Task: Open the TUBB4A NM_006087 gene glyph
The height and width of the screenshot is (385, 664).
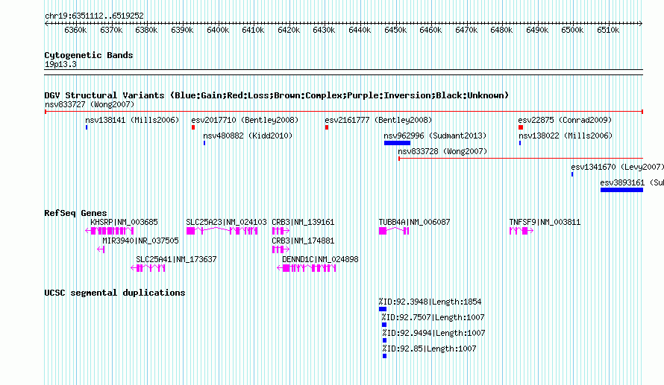Action: click(394, 231)
